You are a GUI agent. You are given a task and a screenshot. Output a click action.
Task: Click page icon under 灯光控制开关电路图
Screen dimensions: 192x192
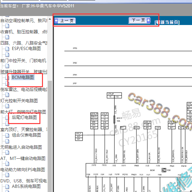7,106
